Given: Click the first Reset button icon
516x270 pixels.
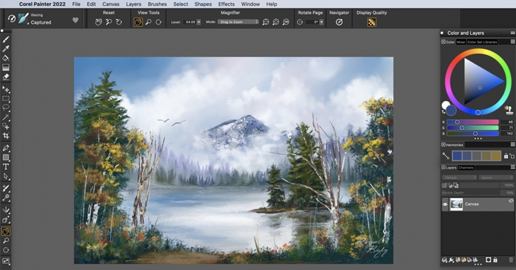Looking at the screenshot, I should click(98, 22).
